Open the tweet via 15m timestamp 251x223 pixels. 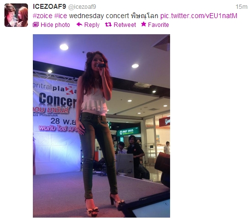click(x=241, y=7)
